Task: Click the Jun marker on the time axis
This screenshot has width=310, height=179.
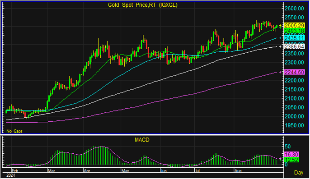Action: click(x=164, y=170)
